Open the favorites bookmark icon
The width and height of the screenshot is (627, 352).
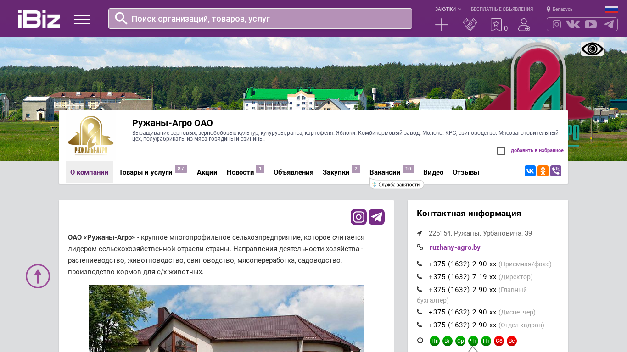[x=496, y=25]
